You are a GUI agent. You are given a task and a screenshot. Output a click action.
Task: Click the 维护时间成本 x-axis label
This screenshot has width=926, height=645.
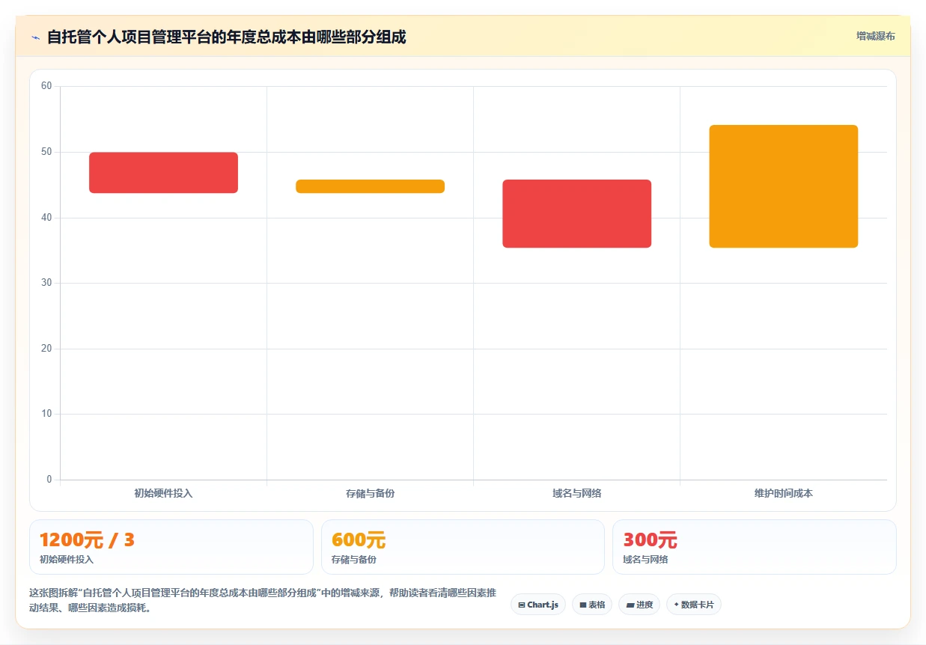tap(783, 494)
